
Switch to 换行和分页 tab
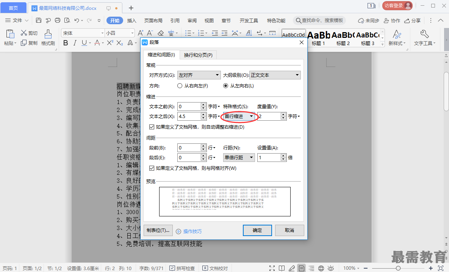click(x=198, y=55)
